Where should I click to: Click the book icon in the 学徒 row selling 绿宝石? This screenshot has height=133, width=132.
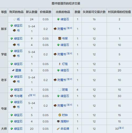point(15,45)
